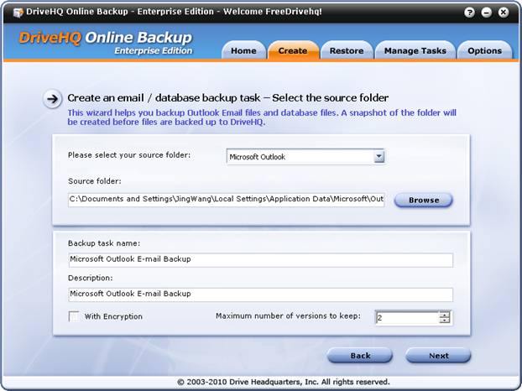The width and height of the screenshot is (522, 391).
Task: Select the Create tab
Action: (x=293, y=51)
